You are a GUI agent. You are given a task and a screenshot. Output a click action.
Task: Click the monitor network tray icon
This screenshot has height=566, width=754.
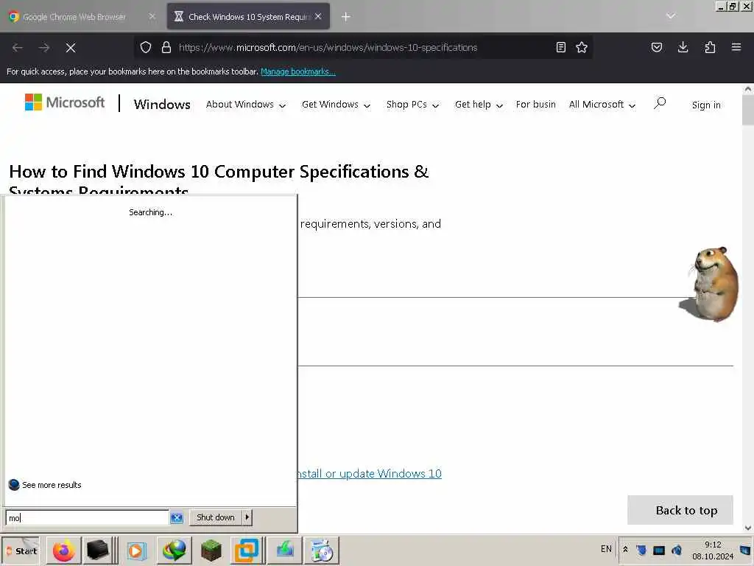point(659,550)
